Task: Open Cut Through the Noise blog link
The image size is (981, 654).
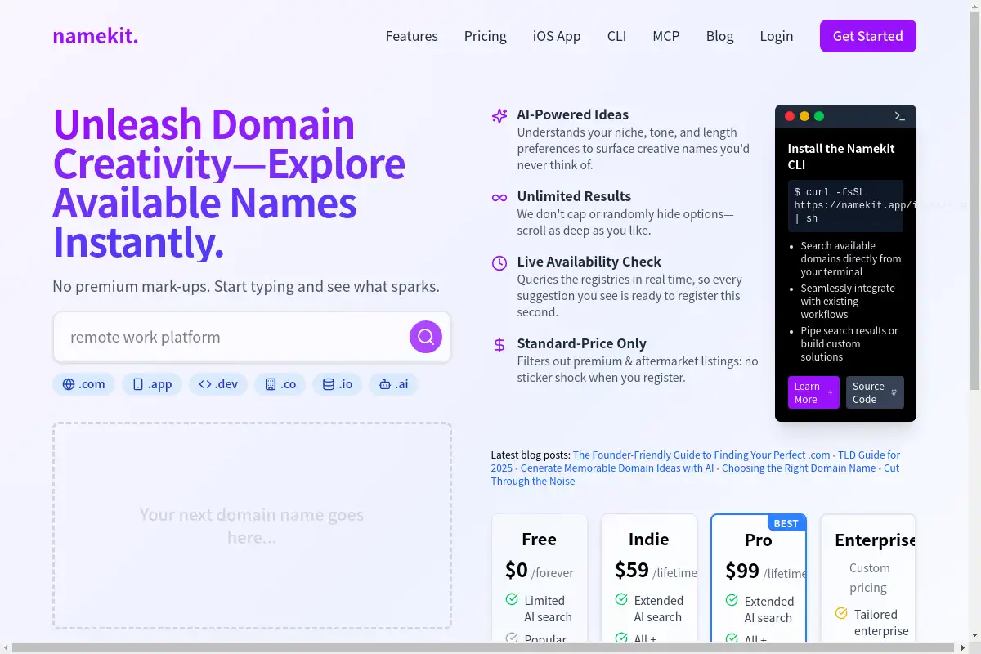Action: (x=695, y=474)
